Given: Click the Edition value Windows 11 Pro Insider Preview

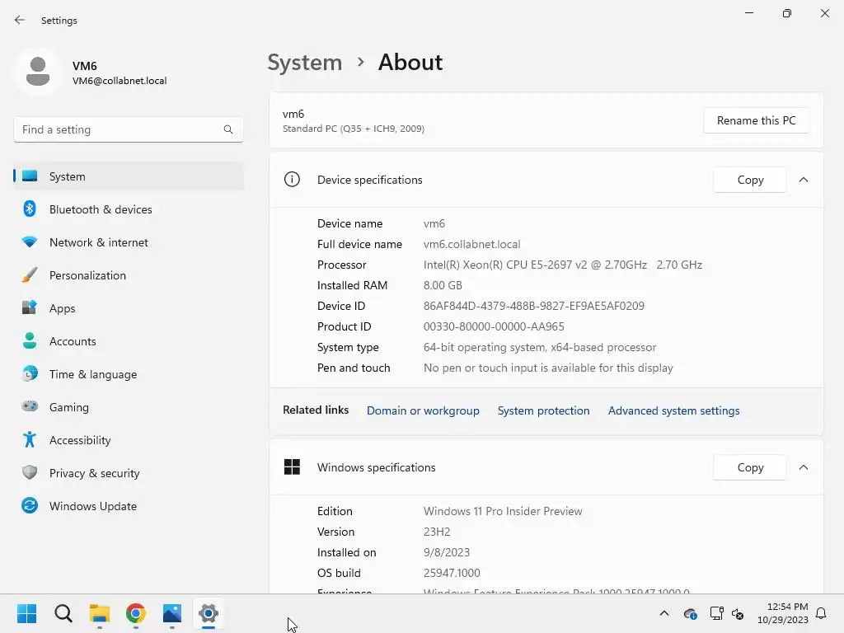Looking at the screenshot, I should (x=503, y=511).
